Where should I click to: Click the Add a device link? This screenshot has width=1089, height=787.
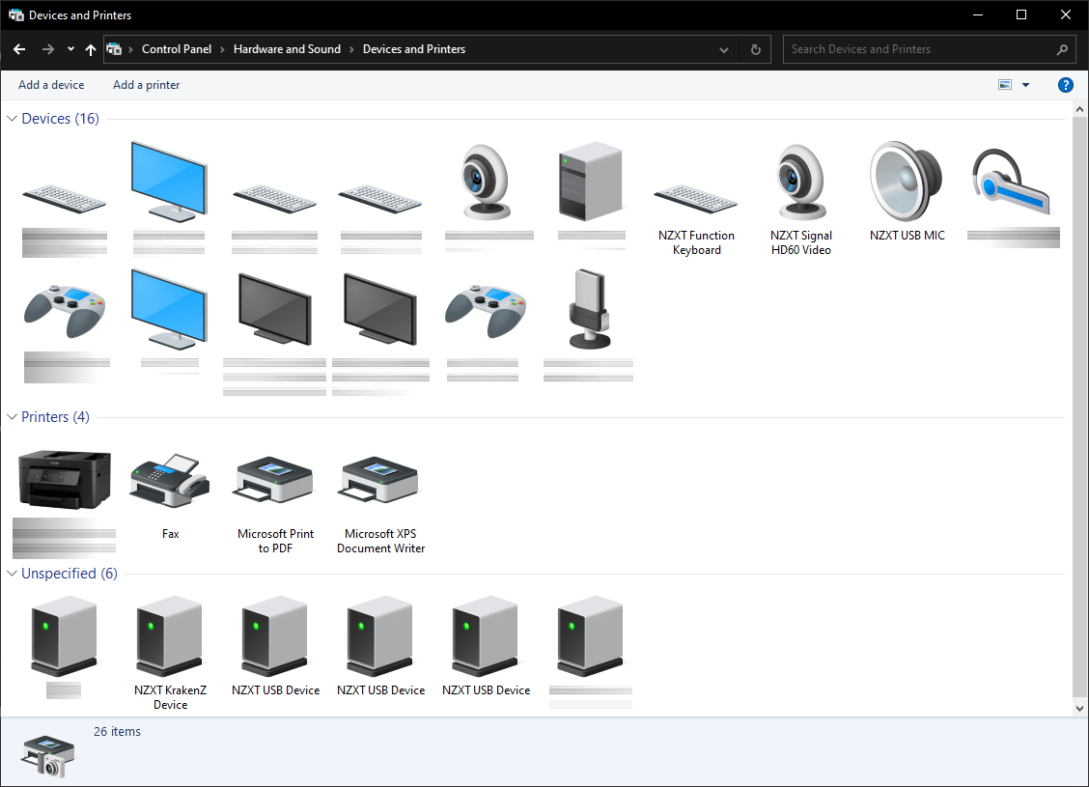[51, 85]
